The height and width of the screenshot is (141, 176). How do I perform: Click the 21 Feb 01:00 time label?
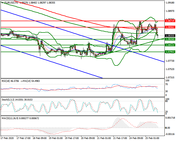(x=104, y=138)
